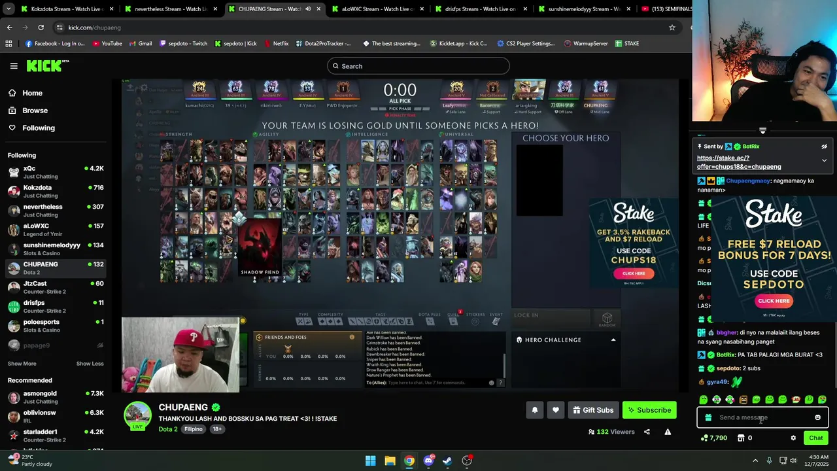Open the Kick hamburger menu

(x=14, y=66)
